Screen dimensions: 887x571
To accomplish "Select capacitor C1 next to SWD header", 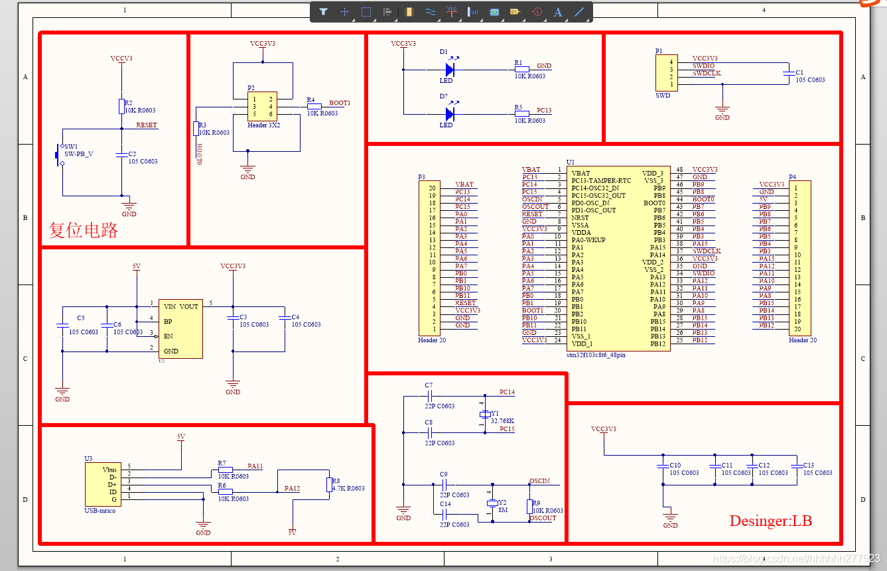I will [787, 73].
